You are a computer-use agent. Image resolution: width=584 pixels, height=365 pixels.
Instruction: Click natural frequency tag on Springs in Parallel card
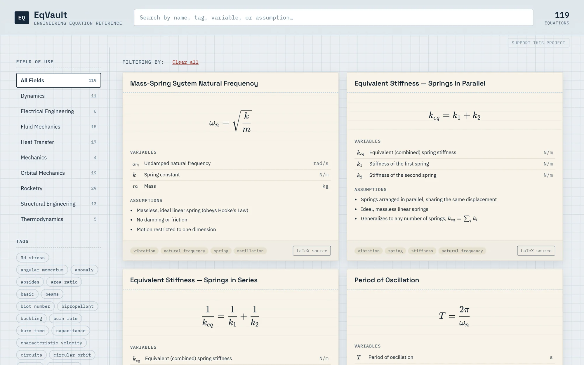[x=462, y=251]
